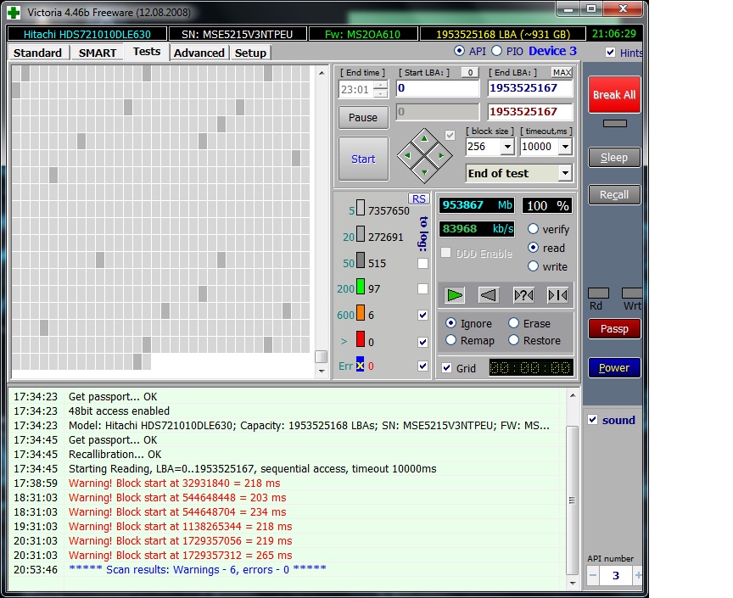This screenshot has height=598, width=733.
Task: Choose the random access scan icon
Action: coord(523,295)
